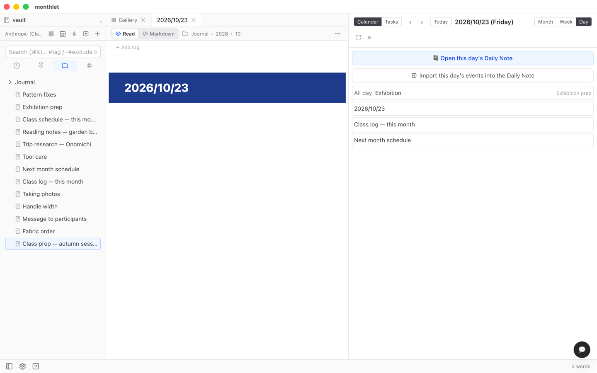The image size is (597, 373).
Task: Open settings gear at bottom left
Action: pyautogui.click(x=22, y=366)
